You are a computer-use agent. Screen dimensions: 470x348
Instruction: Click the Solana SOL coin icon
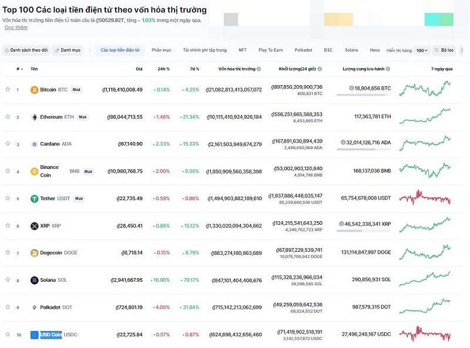pyautogui.click(x=33, y=279)
